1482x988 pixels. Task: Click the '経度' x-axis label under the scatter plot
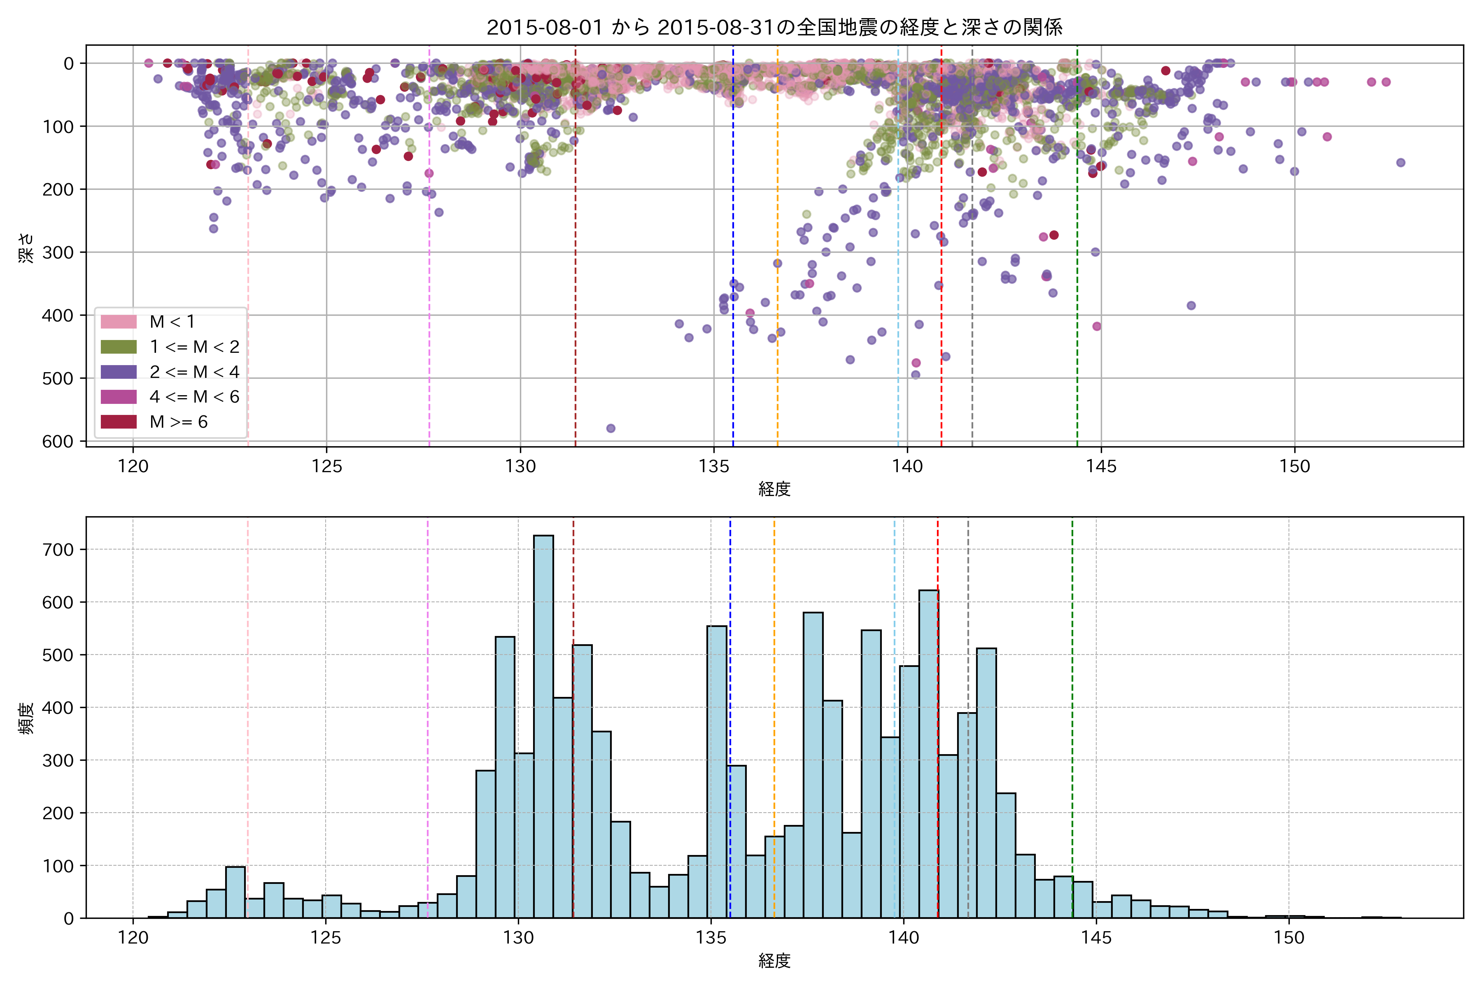(774, 489)
